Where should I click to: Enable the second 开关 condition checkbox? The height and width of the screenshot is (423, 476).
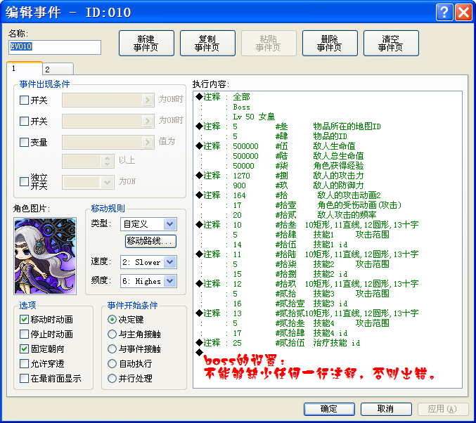click(24, 121)
